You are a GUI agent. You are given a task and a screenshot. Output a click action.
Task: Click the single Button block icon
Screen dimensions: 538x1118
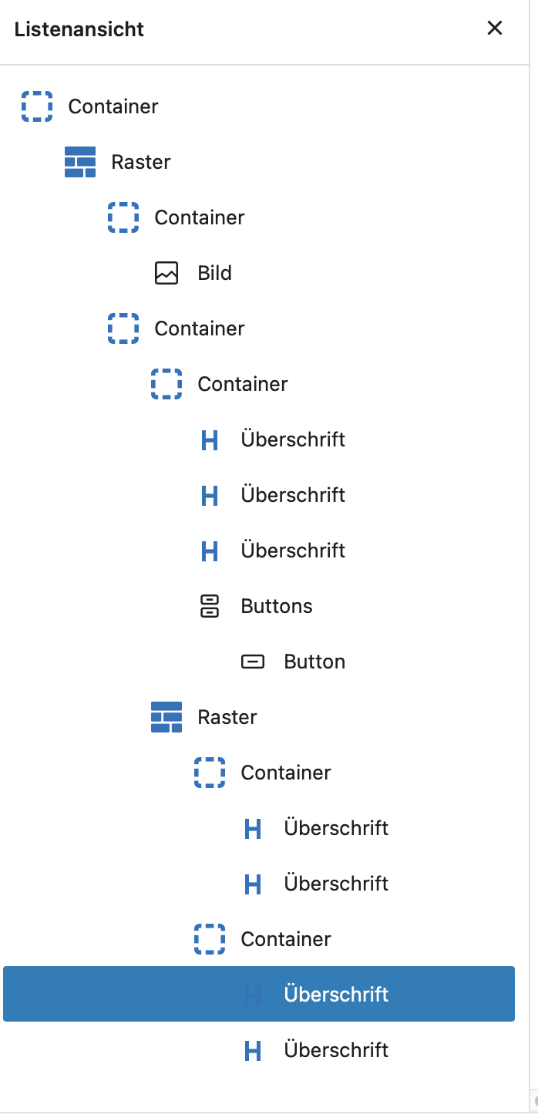click(x=253, y=662)
